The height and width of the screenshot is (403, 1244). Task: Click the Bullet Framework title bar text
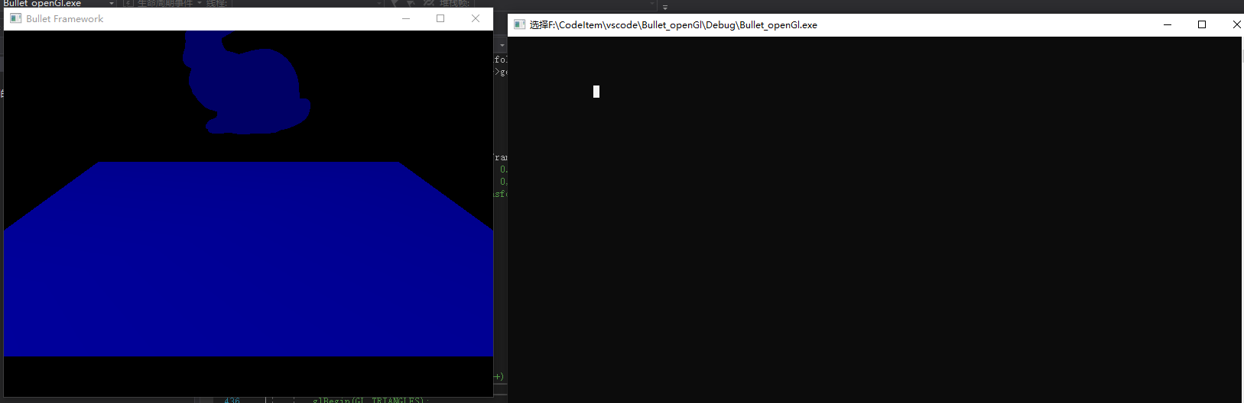tap(65, 18)
